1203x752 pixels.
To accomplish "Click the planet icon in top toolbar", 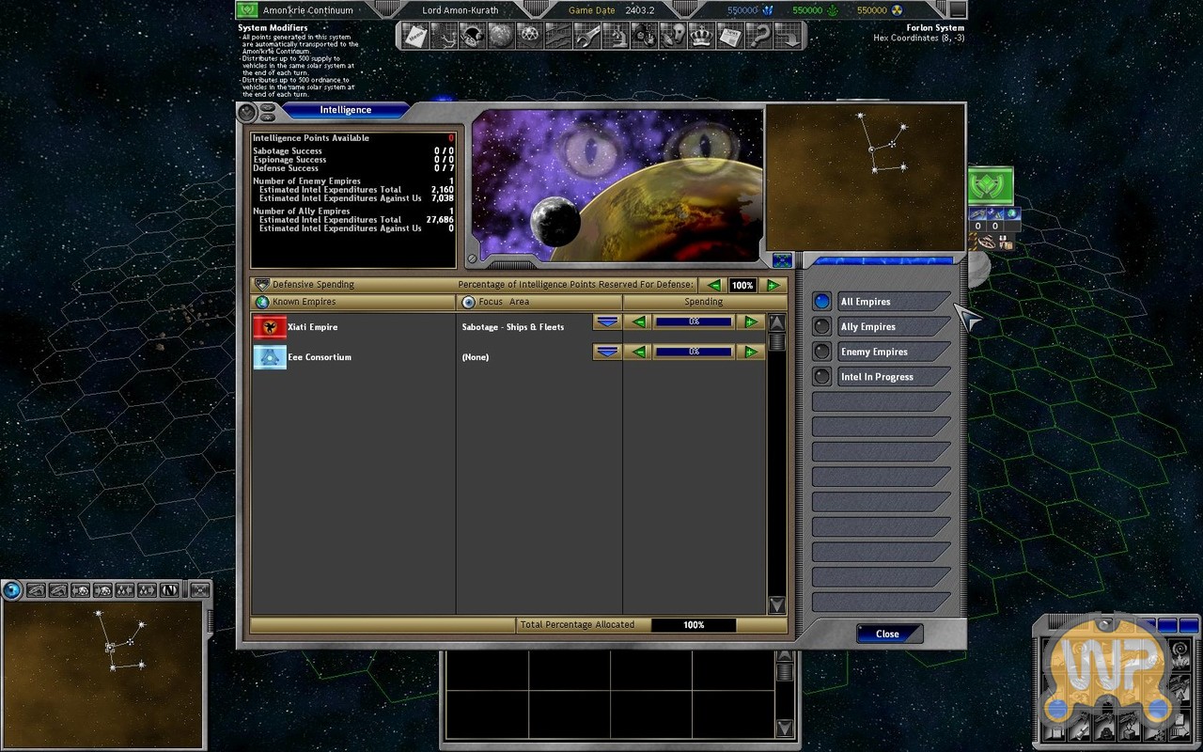I will coord(501,36).
